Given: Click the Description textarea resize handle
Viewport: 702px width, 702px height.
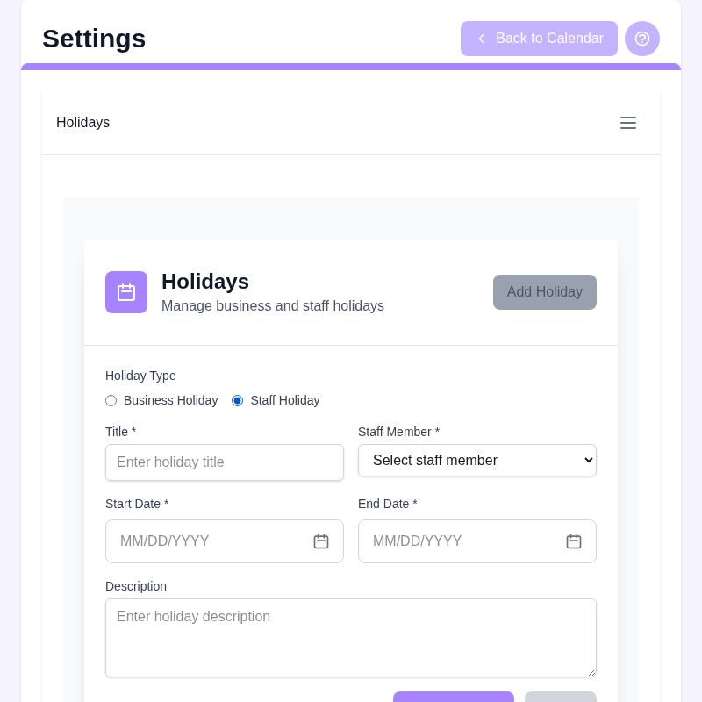Looking at the screenshot, I should coord(591,672).
